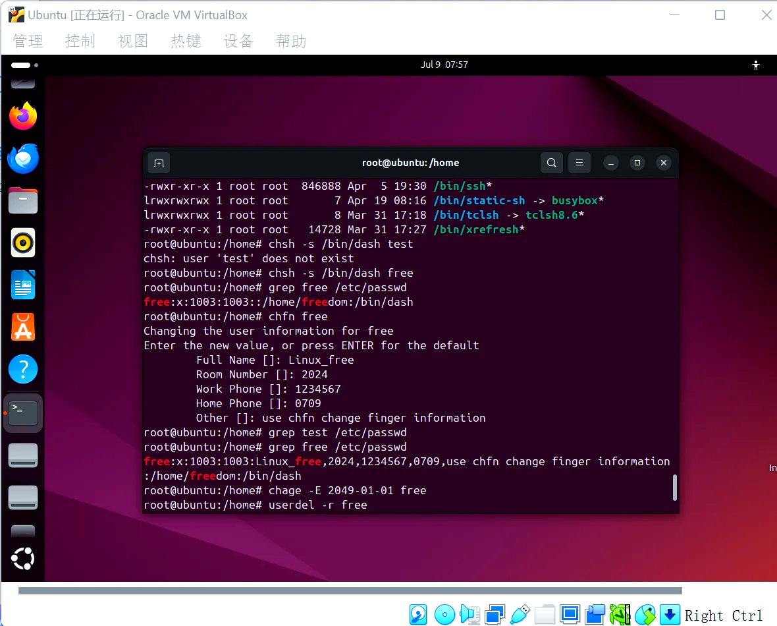Screen dimensions: 777x626
Task: Click 'Full Name []: Linux_free' line
Action: pyautogui.click(x=275, y=360)
